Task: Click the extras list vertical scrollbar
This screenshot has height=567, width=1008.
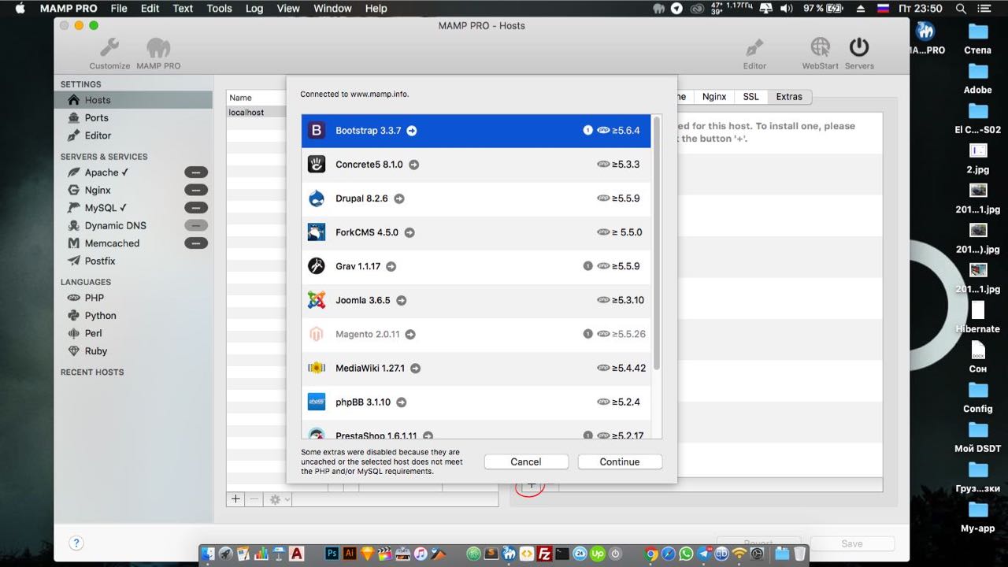Action: click(x=657, y=244)
